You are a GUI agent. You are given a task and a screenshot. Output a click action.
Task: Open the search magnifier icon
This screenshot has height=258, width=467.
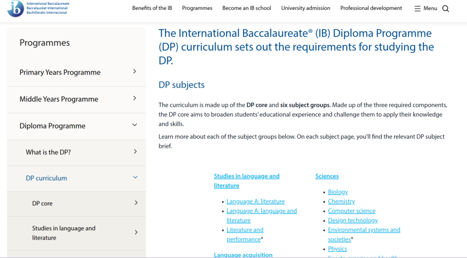[x=446, y=9]
